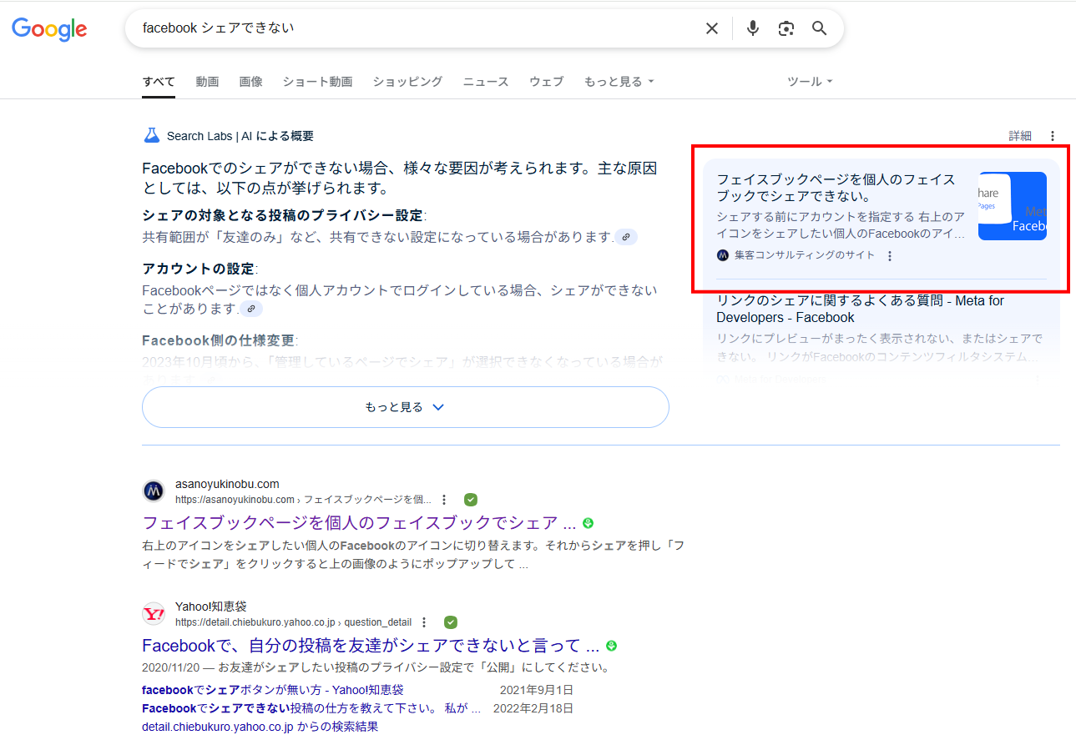Click the date 2022年2月18日
Viewport: 1076px width, 745px height.
[x=533, y=708]
